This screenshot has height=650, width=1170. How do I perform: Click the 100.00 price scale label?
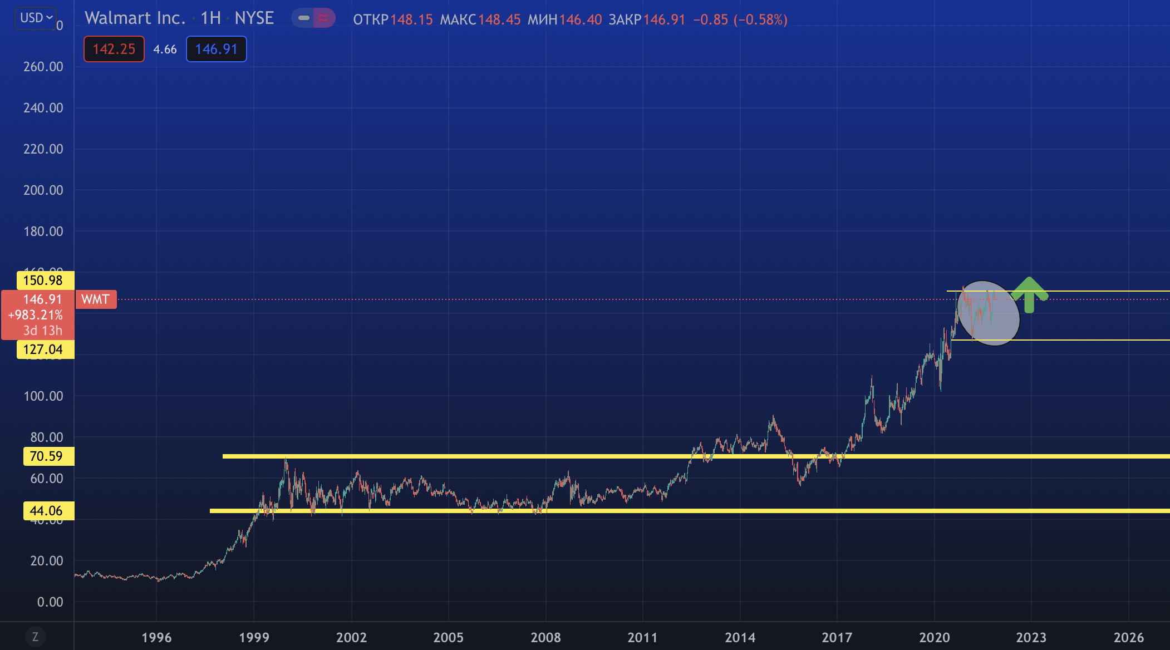click(43, 396)
